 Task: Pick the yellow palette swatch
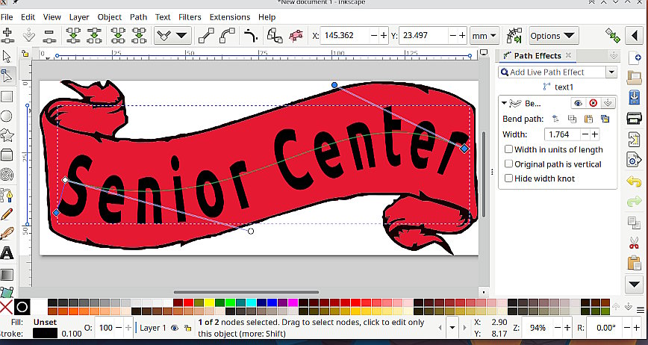(x=209, y=302)
